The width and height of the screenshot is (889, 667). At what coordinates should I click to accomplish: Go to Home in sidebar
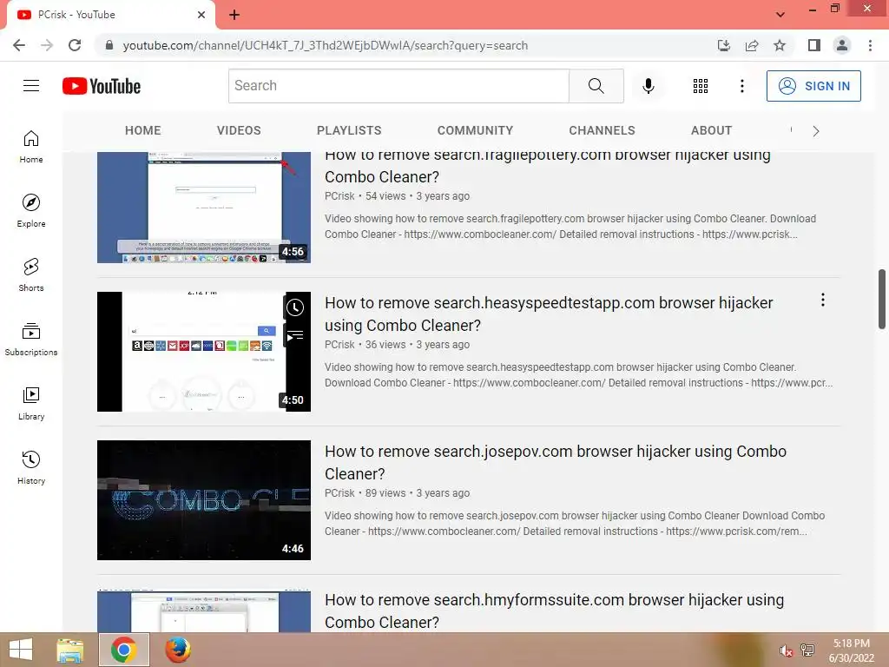31,147
